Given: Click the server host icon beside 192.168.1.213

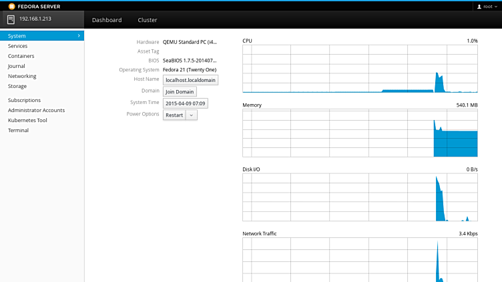Looking at the screenshot, I should click(x=11, y=19).
